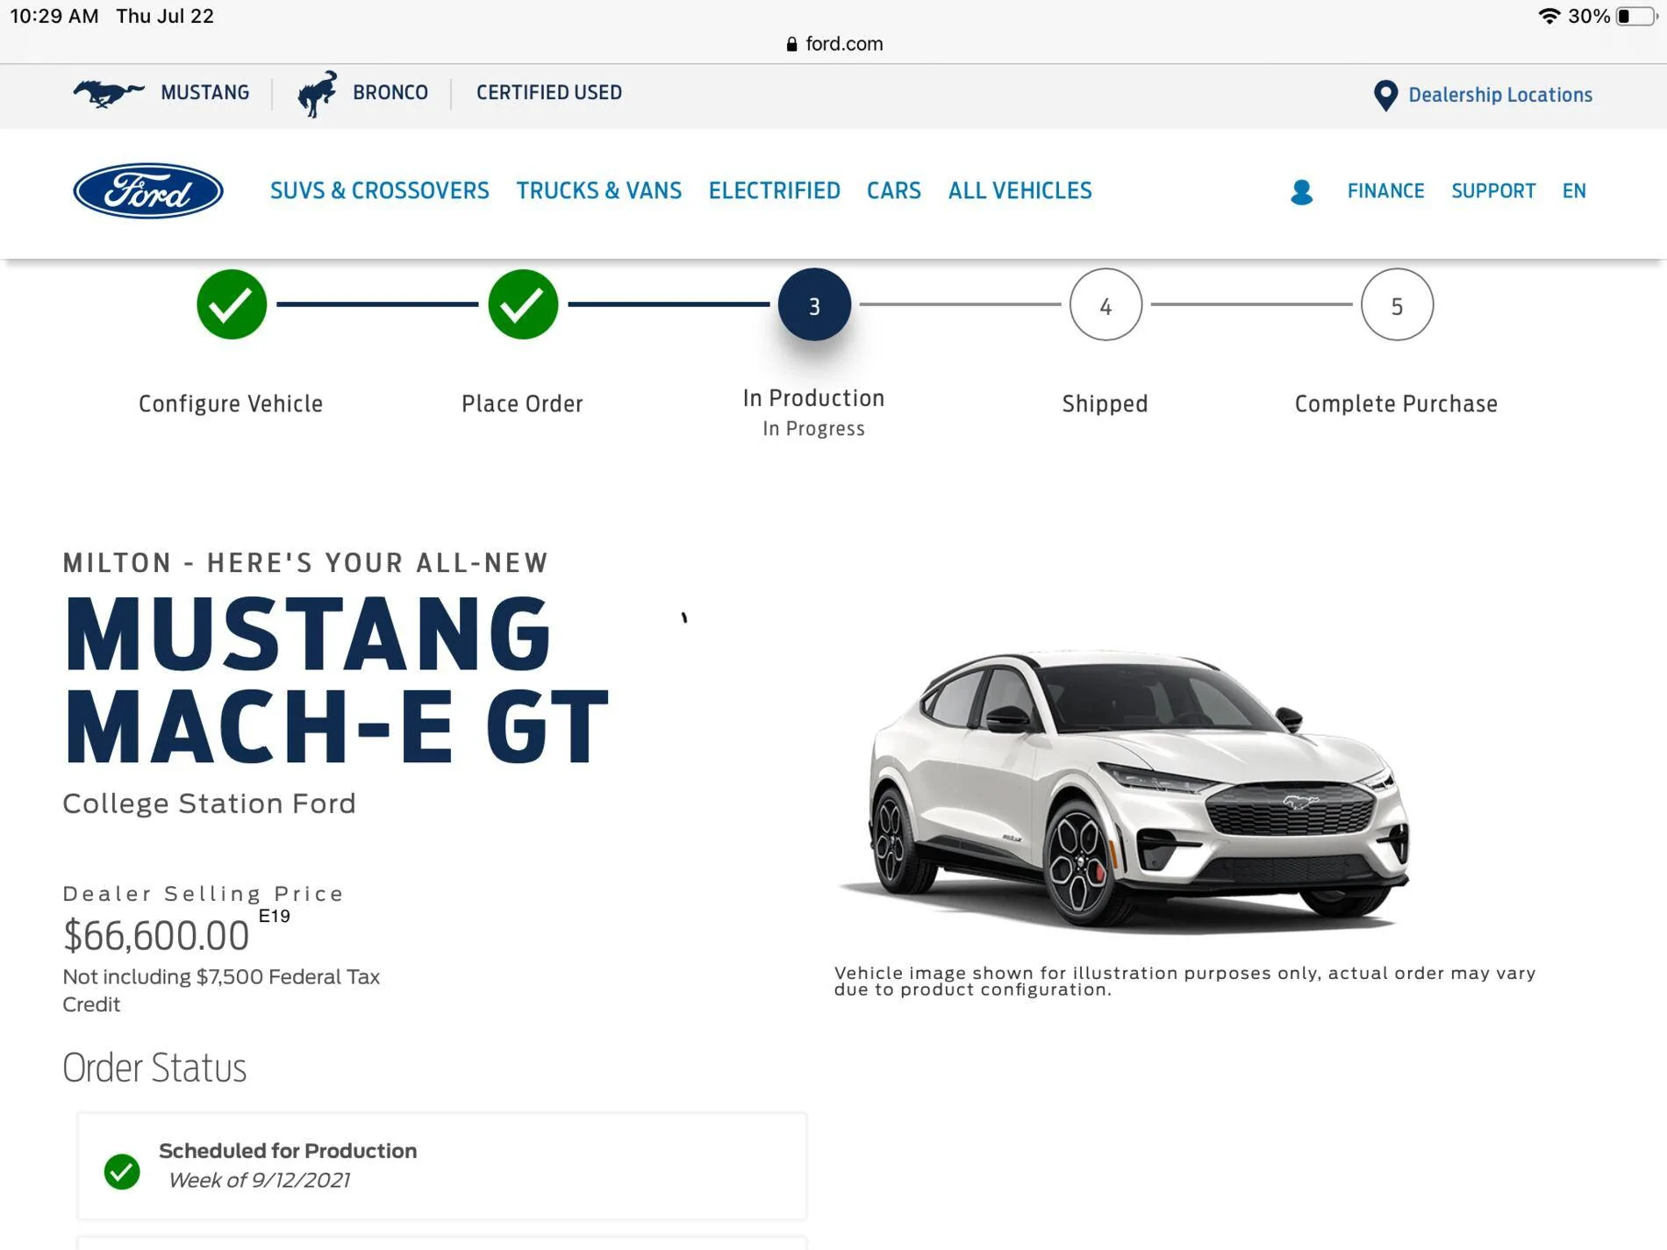Tap the battery indicator icon
This screenshot has width=1667, height=1250.
[1636, 16]
